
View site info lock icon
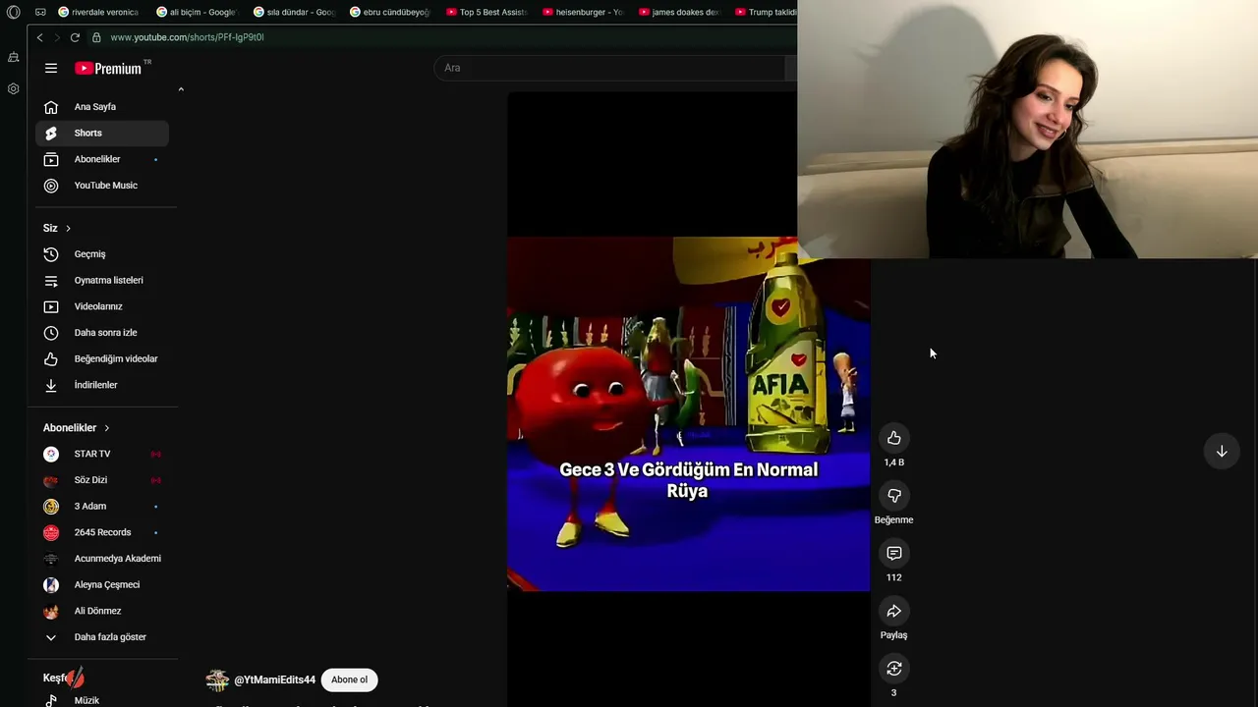click(96, 37)
